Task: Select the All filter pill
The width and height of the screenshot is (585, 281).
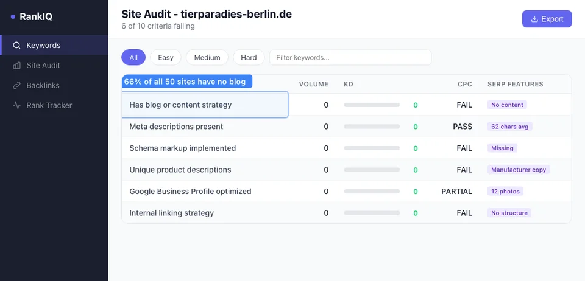Action: click(x=133, y=57)
